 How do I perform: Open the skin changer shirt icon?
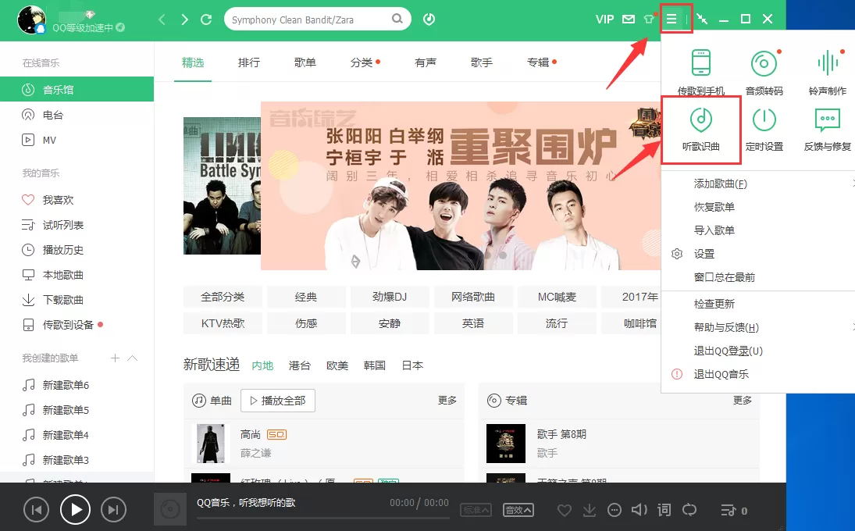click(649, 19)
